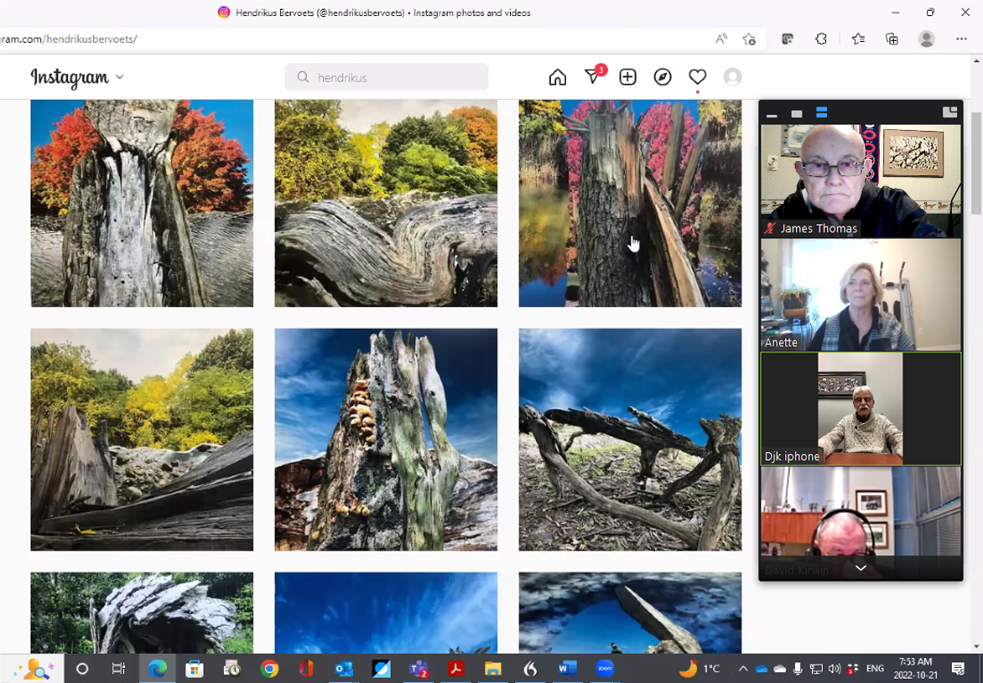The image size is (983, 683).
Task: Switch Zoom panel to single-video view
Action: pos(797,113)
